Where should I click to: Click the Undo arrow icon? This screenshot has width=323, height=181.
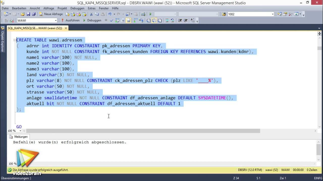click(110, 14)
